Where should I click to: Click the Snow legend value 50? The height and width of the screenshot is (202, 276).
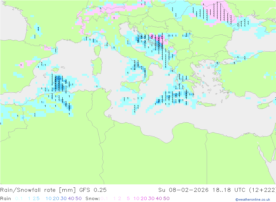click(x=166, y=198)
